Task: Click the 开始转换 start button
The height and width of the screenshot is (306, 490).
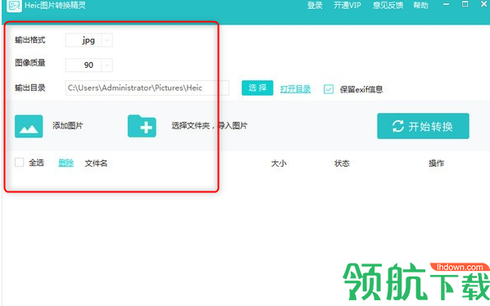Action: [423, 126]
